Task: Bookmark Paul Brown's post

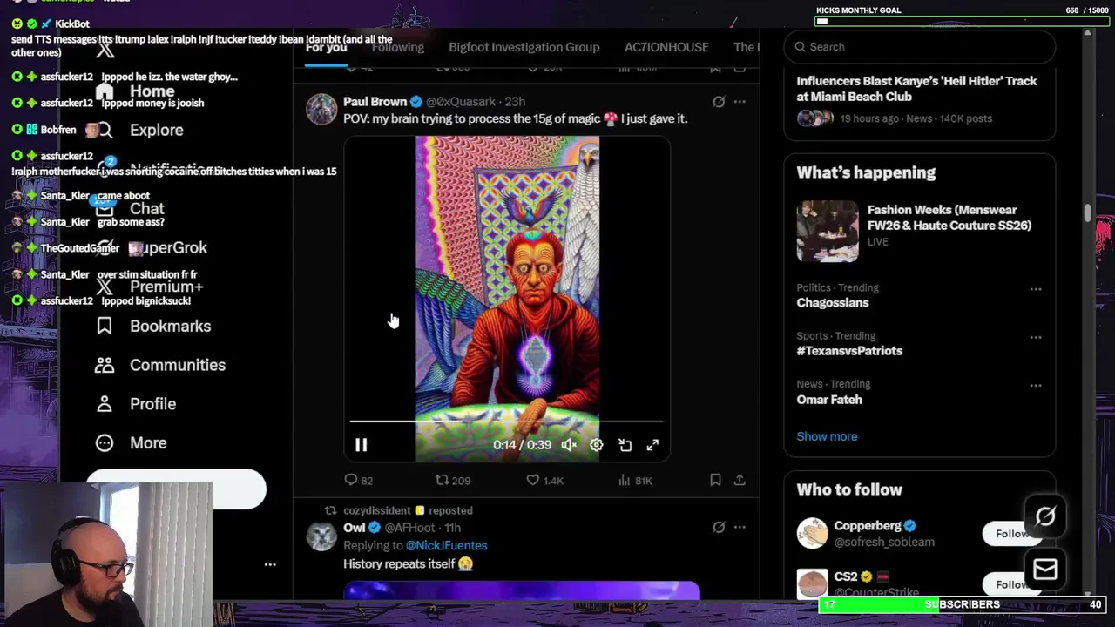Action: click(x=715, y=480)
